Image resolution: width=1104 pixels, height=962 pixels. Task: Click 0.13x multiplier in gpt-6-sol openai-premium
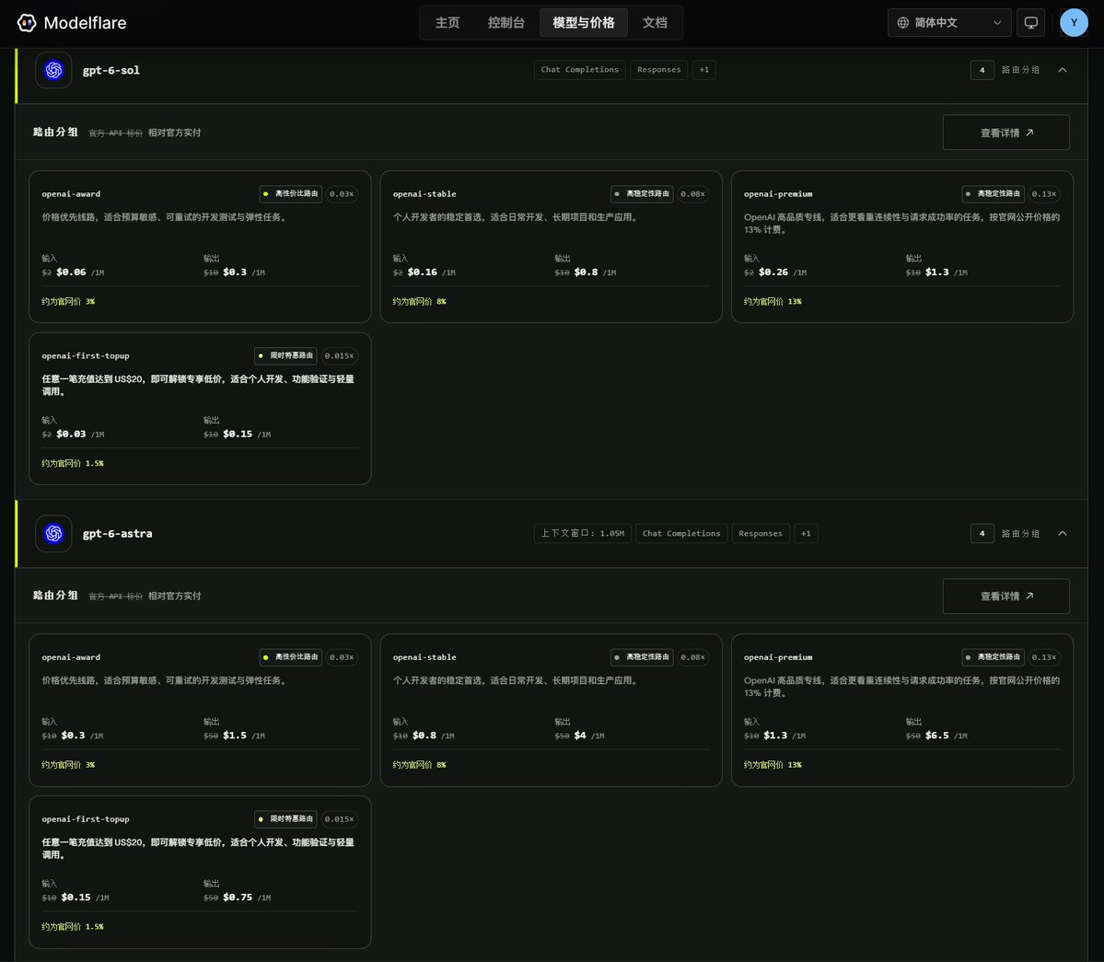click(x=1043, y=193)
